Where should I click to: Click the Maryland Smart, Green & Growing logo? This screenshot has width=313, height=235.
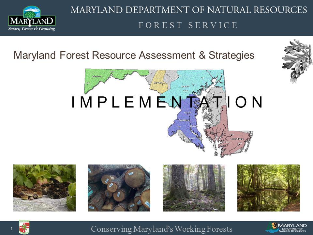32,19
